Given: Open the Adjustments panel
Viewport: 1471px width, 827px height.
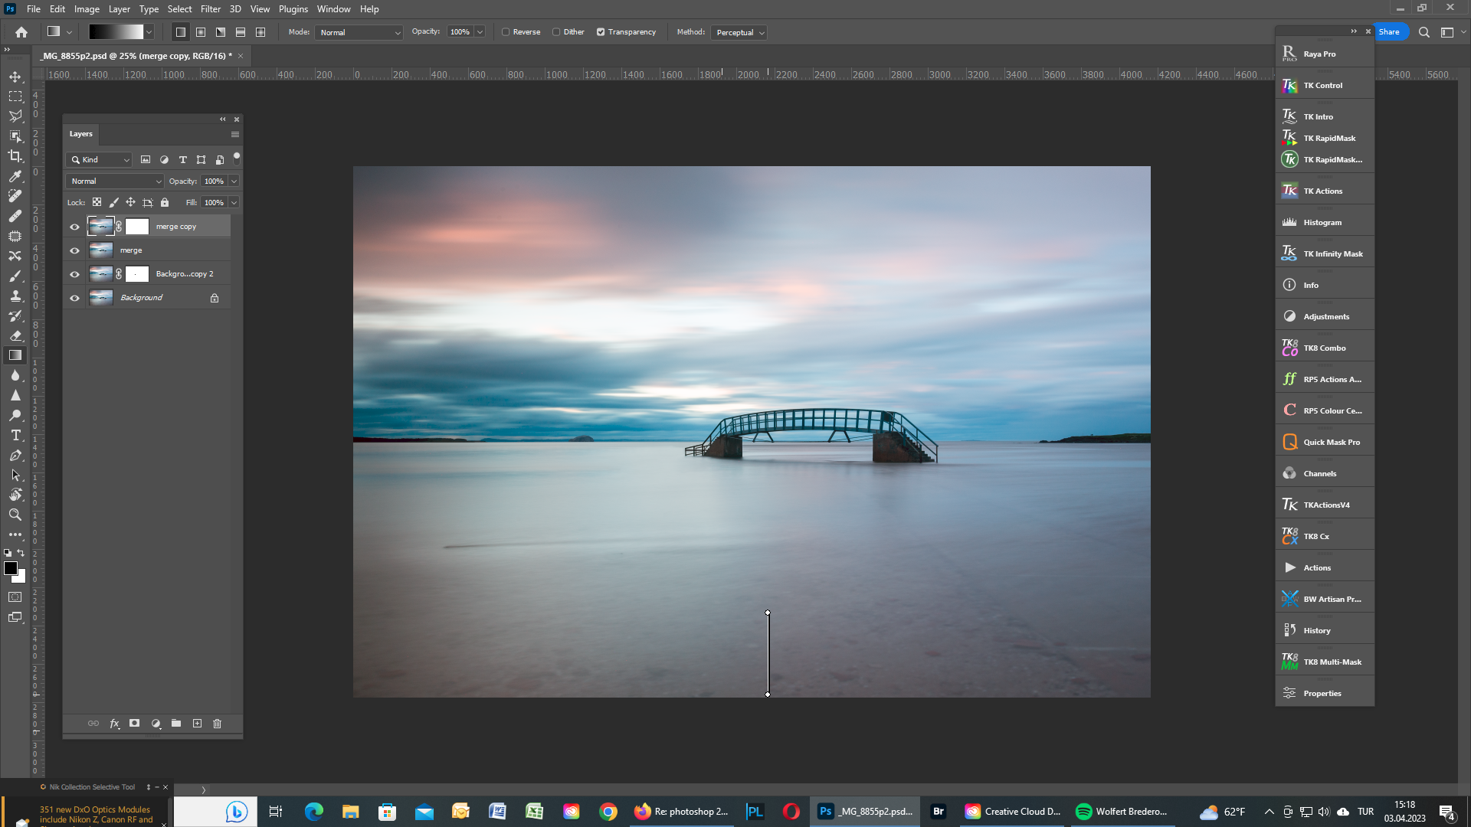Looking at the screenshot, I should coord(1325,315).
